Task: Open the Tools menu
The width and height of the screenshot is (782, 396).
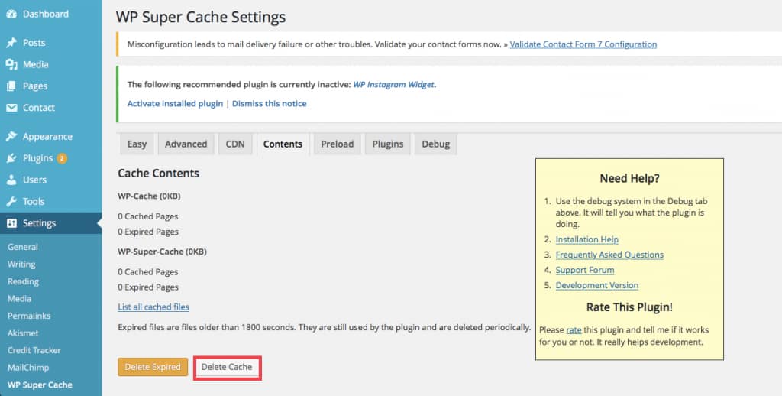Action: 34,201
